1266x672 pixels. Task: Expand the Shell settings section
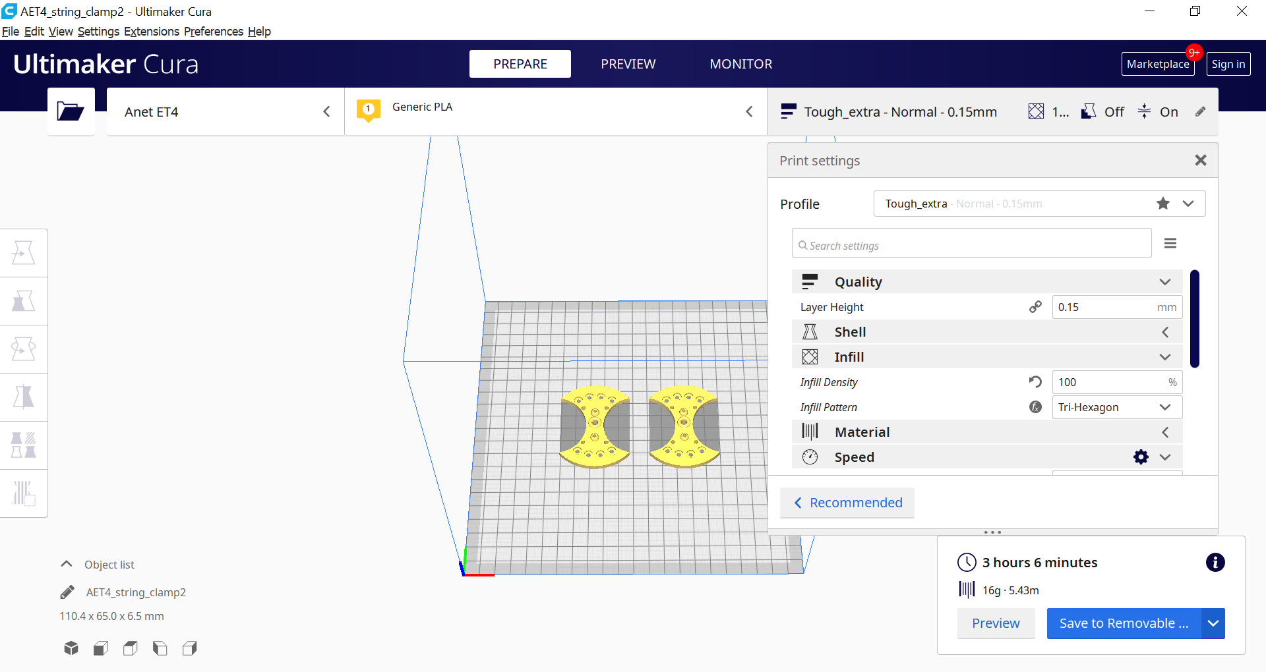pos(1165,332)
